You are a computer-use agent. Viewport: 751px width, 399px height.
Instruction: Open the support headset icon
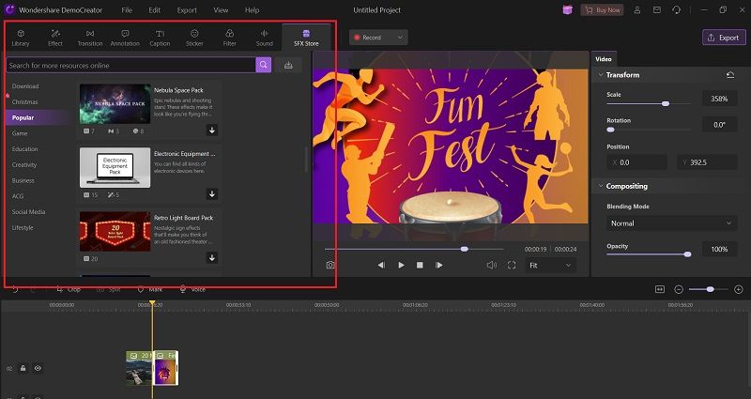coord(676,10)
